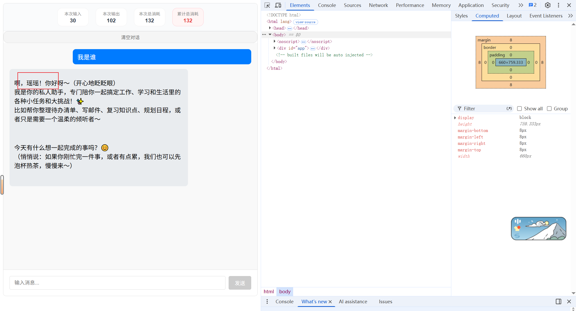
Task: Select html in the breadcrumb
Action: [269, 291]
